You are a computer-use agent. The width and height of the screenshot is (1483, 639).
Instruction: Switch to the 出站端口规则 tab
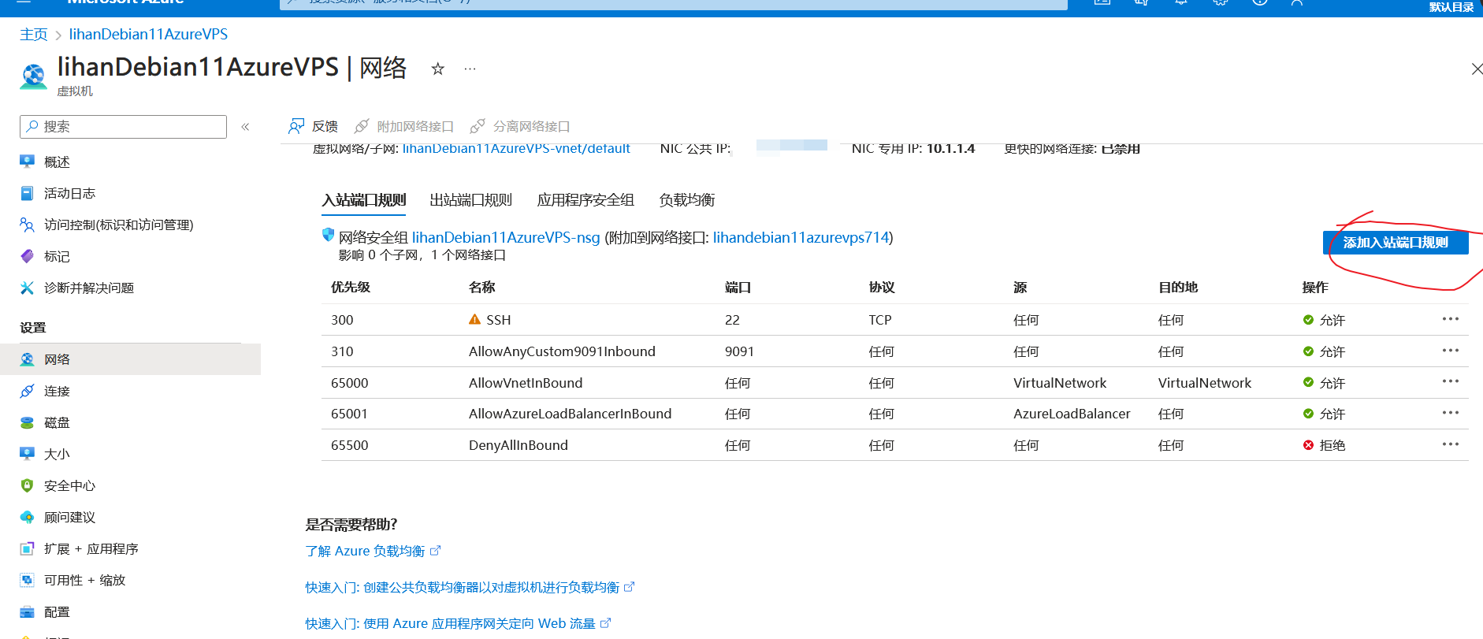click(x=470, y=200)
